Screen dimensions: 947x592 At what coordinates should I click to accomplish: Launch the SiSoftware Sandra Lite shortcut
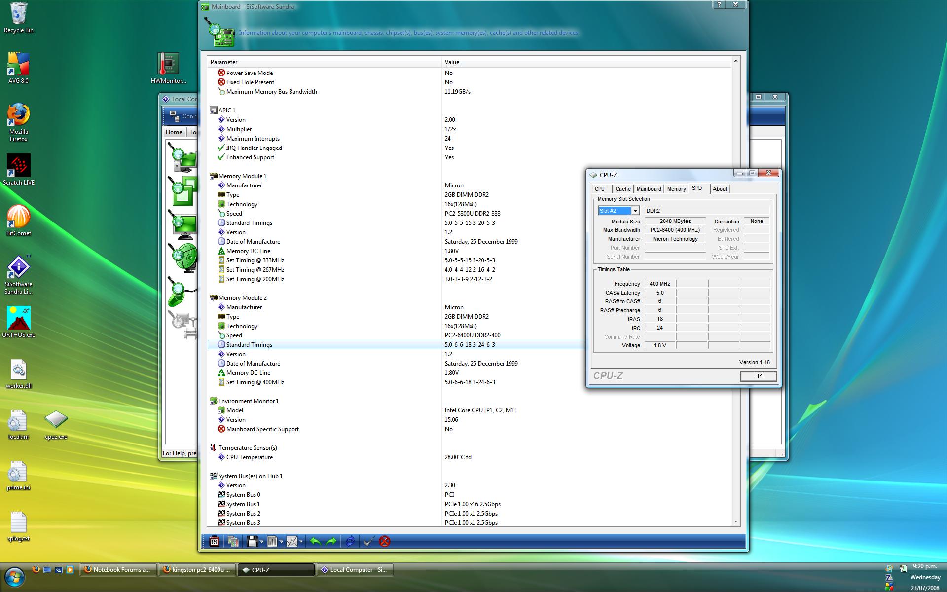[18, 275]
